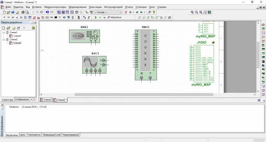Click the Interactive simulation settings button

point(114,18)
